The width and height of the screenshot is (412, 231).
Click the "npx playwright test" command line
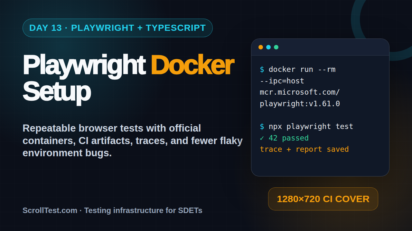pos(306,127)
